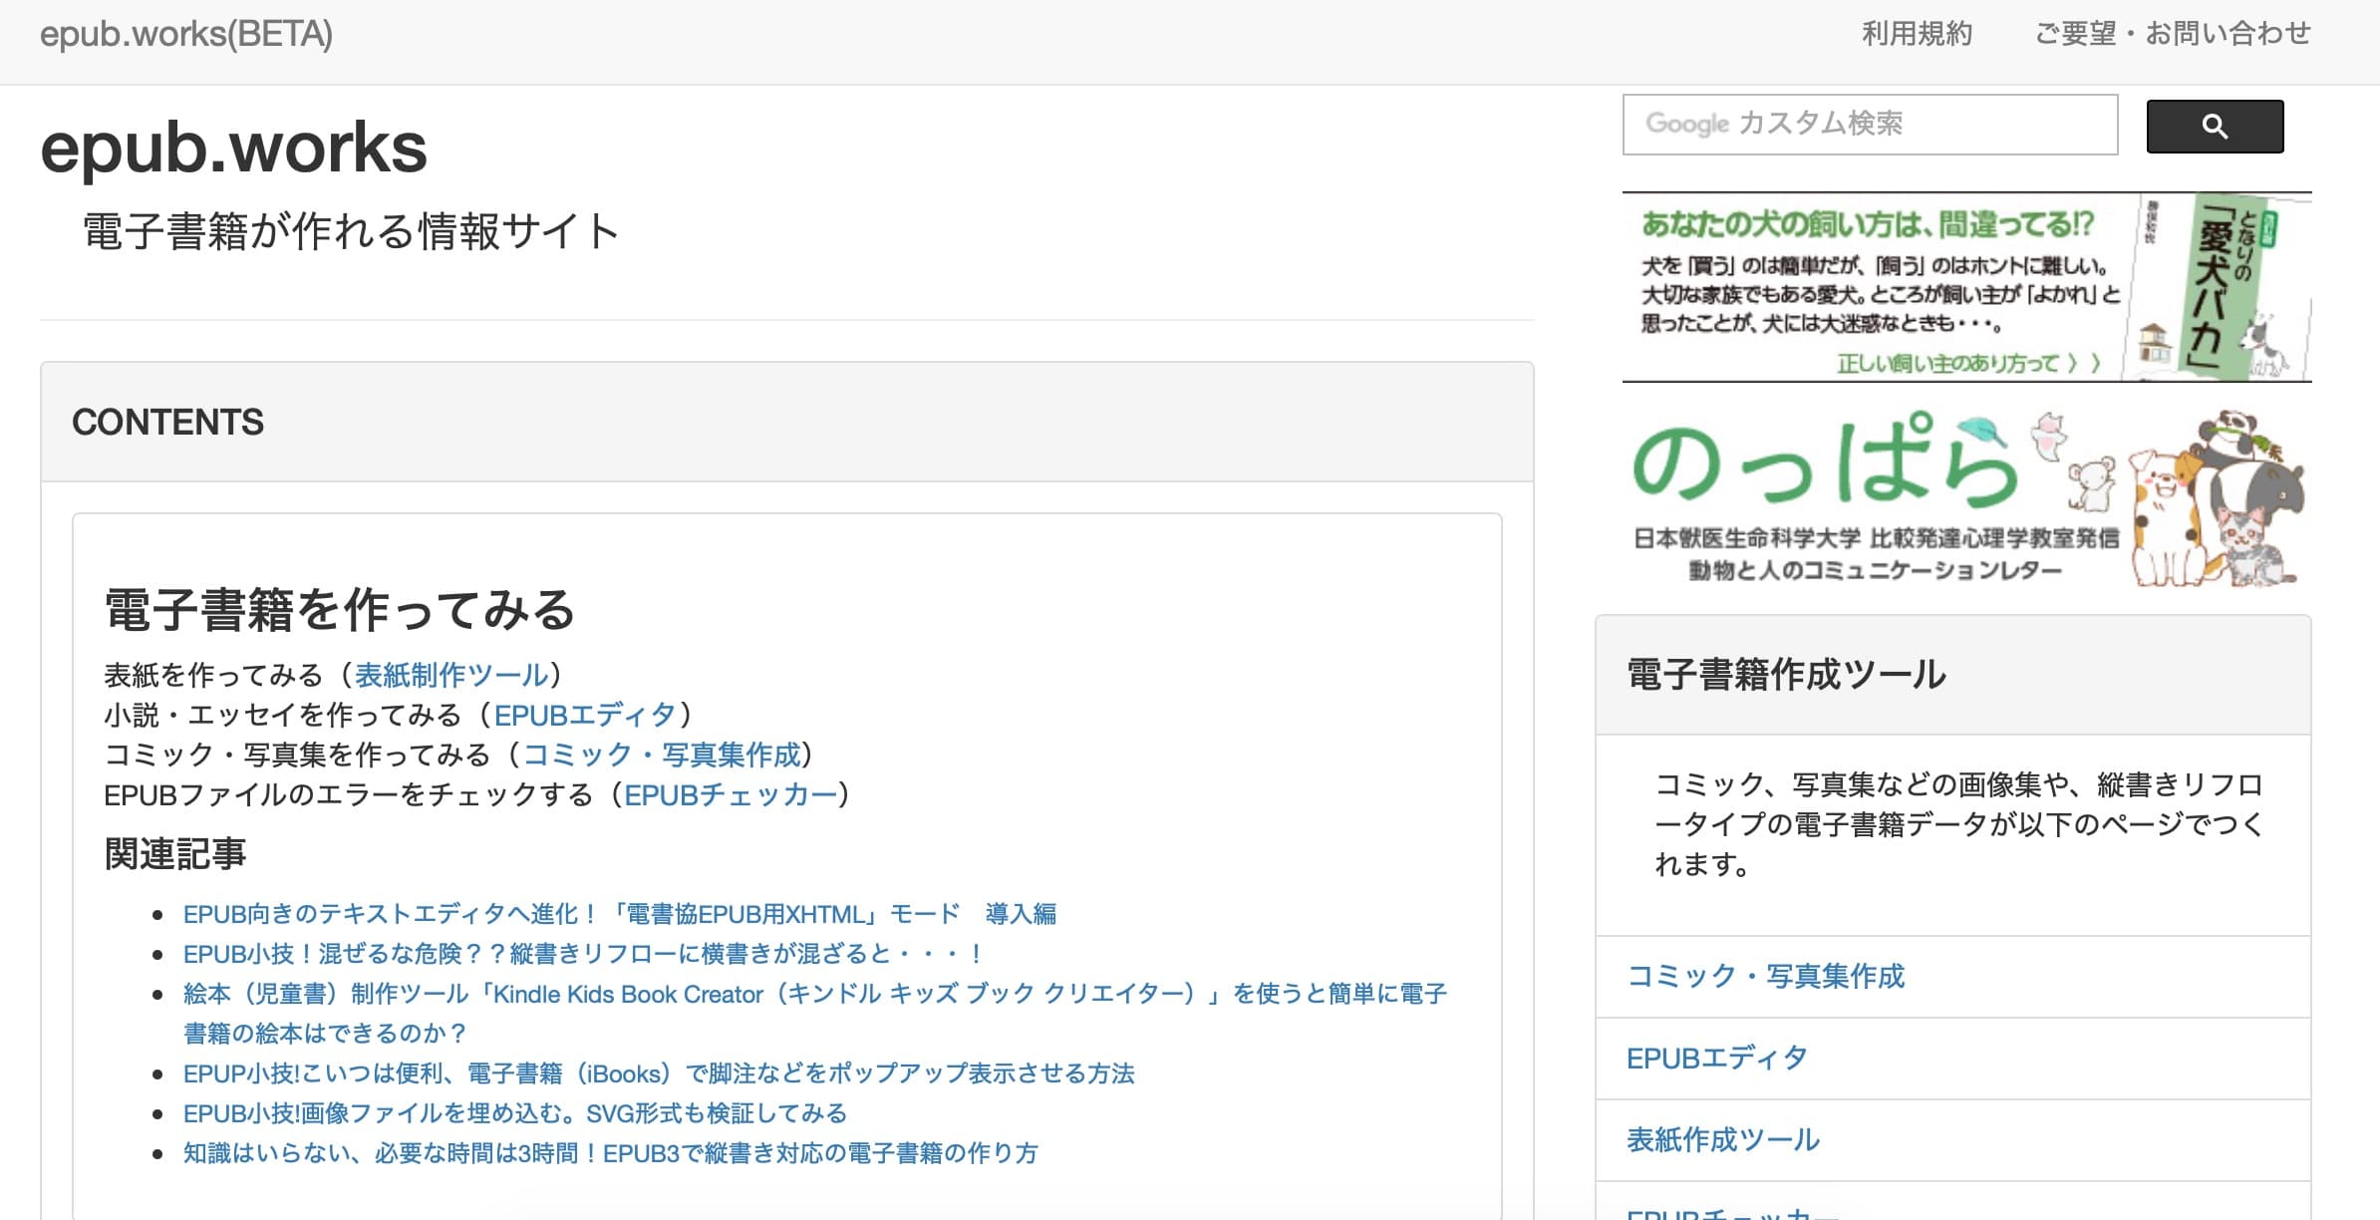Select 表紙作成ツール in the sidebar
Image resolution: width=2380 pixels, height=1220 pixels.
[1720, 1142]
